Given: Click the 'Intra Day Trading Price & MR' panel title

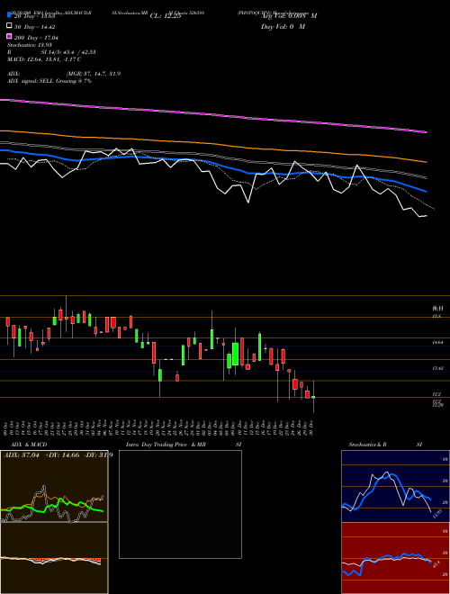Looking at the screenshot, I should click(166, 445).
